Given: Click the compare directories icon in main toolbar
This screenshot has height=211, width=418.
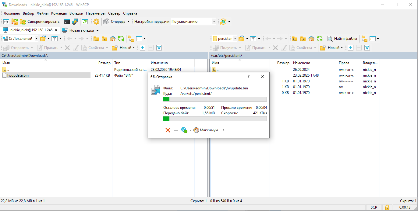Looking at the screenshot, I should pos(6,22).
